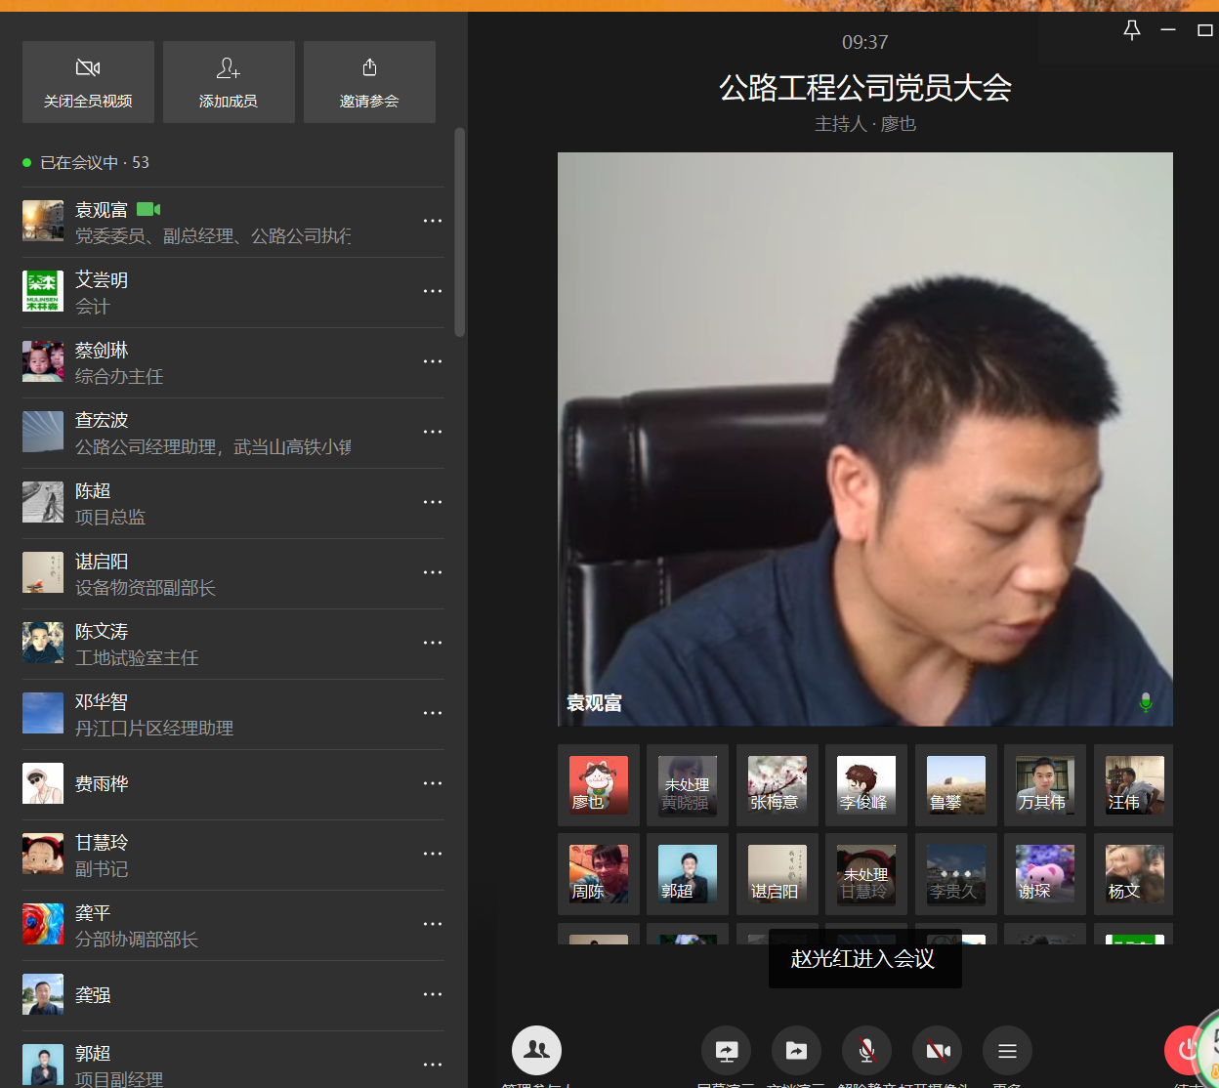The image size is (1219, 1088).
Task: Pin the meeting window on top
Action: point(1132,30)
